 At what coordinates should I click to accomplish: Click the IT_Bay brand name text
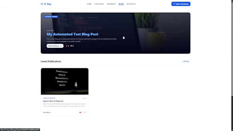click(x=48, y=4)
